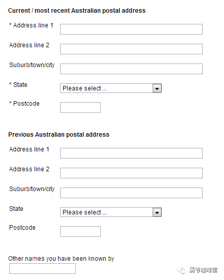Click arrow button of current State select
The image size is (224, 280).
click(x=157, y=88)
